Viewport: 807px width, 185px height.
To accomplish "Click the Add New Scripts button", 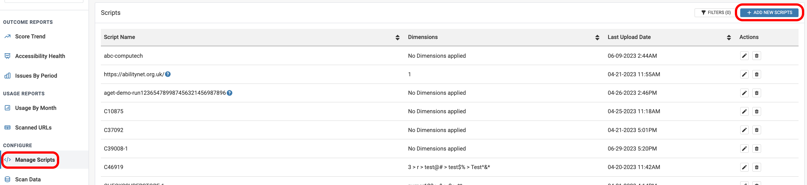I will pos(769,12).
